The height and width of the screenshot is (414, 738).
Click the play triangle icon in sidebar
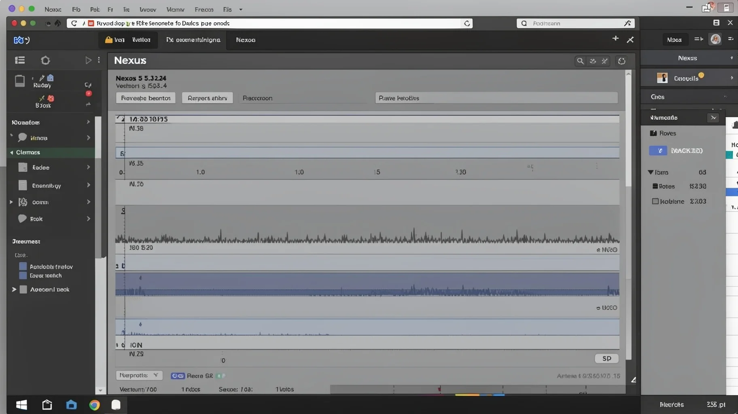tap(88, 60)
